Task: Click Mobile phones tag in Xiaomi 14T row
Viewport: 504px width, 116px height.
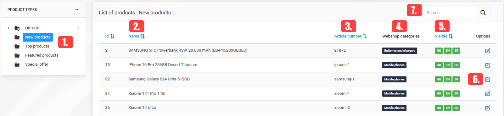Action: 394,93
